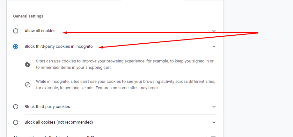This screenshot has width=293, height=137.
Task: Select the Allow all cookies radio button
Action: point(16,31)
